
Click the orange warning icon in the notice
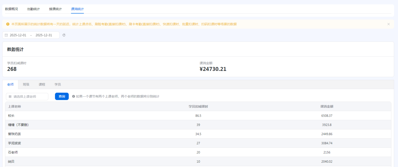[8, 24]
